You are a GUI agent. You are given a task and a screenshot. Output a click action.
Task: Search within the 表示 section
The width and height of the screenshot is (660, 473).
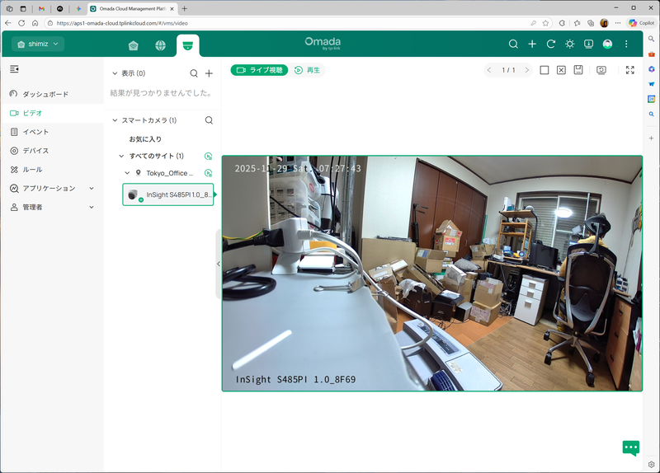tap(194, 73)
